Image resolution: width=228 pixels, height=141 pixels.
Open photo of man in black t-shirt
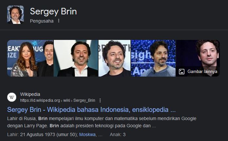[114, 58]
